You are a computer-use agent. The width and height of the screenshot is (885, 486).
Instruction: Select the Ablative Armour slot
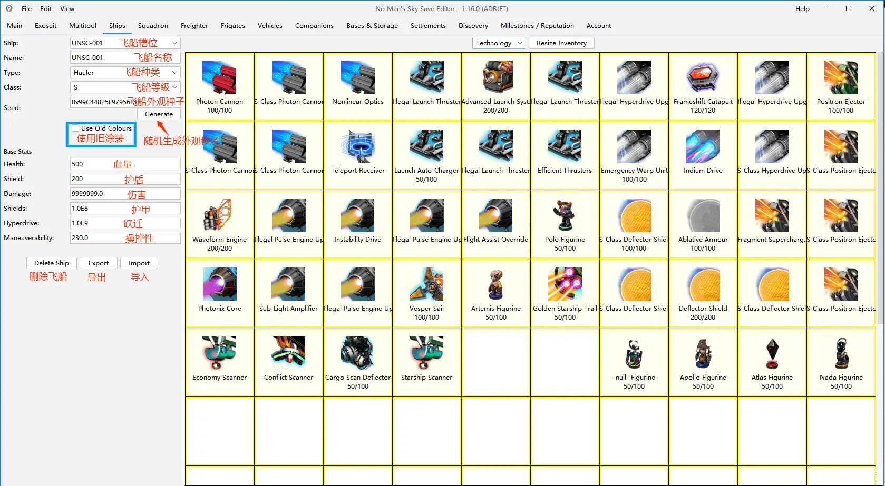pyautogui.click(x=703, y=225)
